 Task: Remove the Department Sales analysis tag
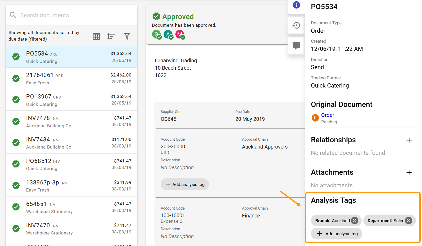tap(408, 221)
